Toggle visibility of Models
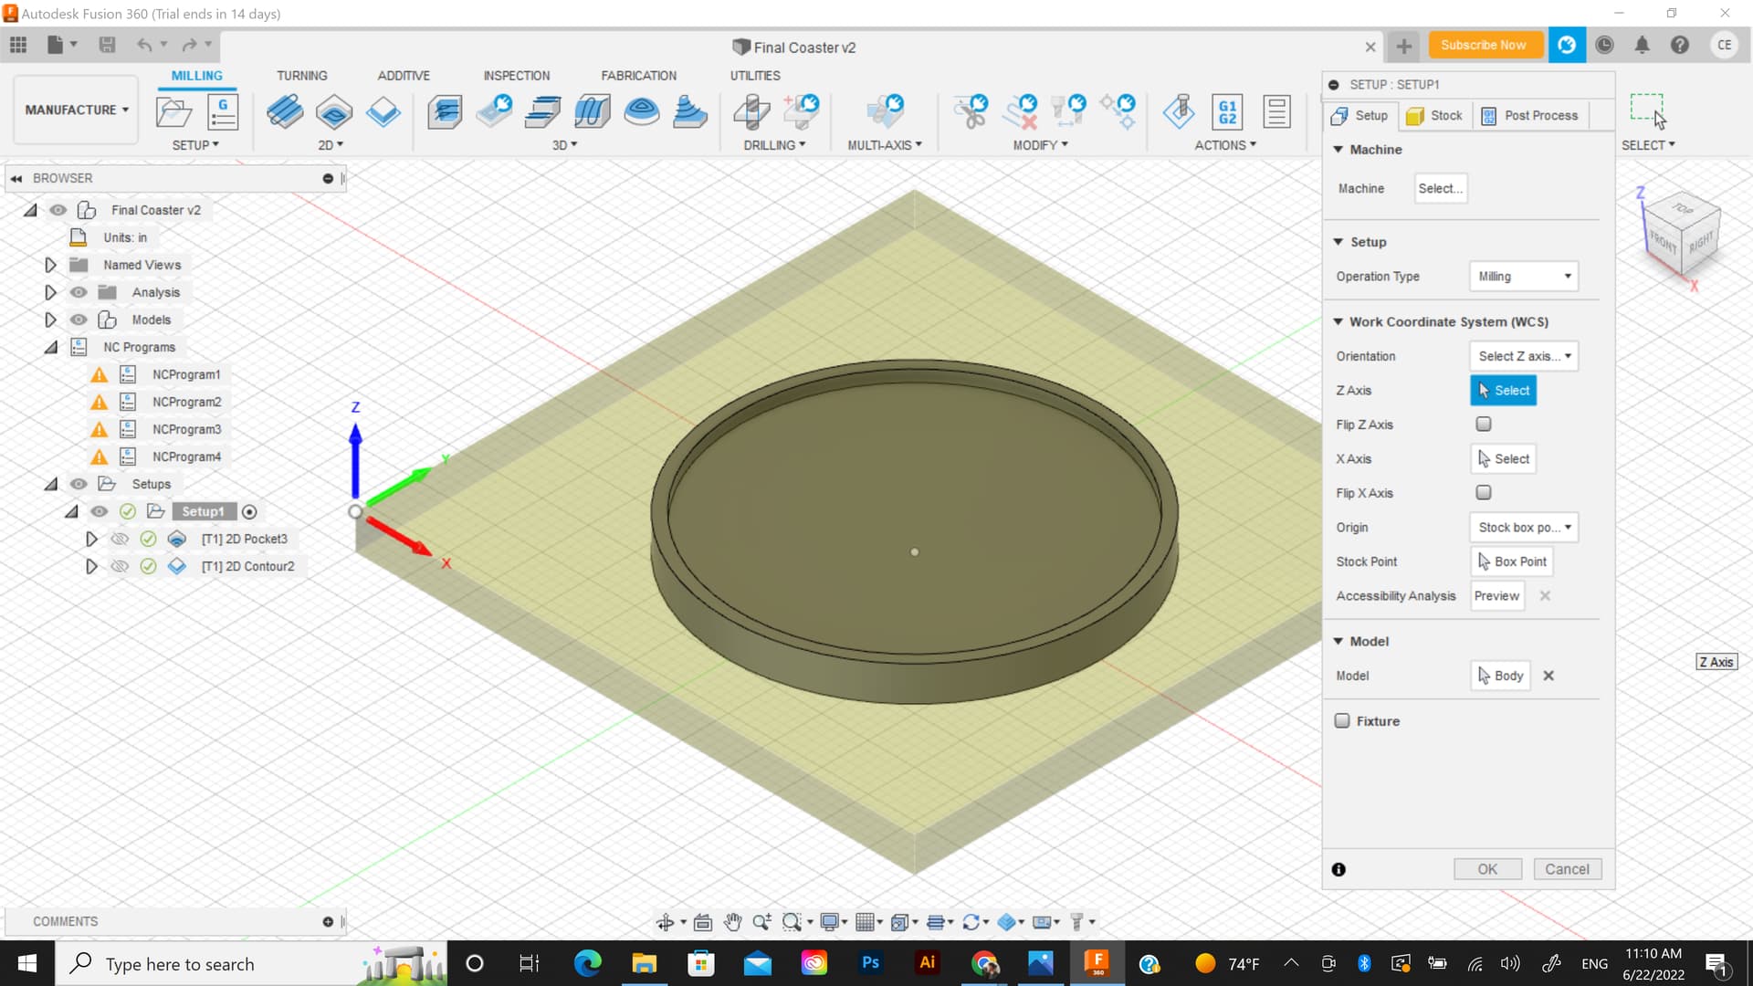 tap(79, 320)
